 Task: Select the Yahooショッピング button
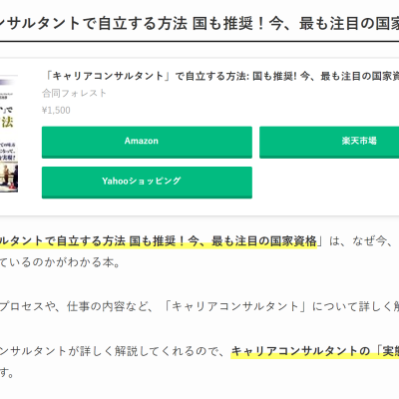tap(147, 183)
